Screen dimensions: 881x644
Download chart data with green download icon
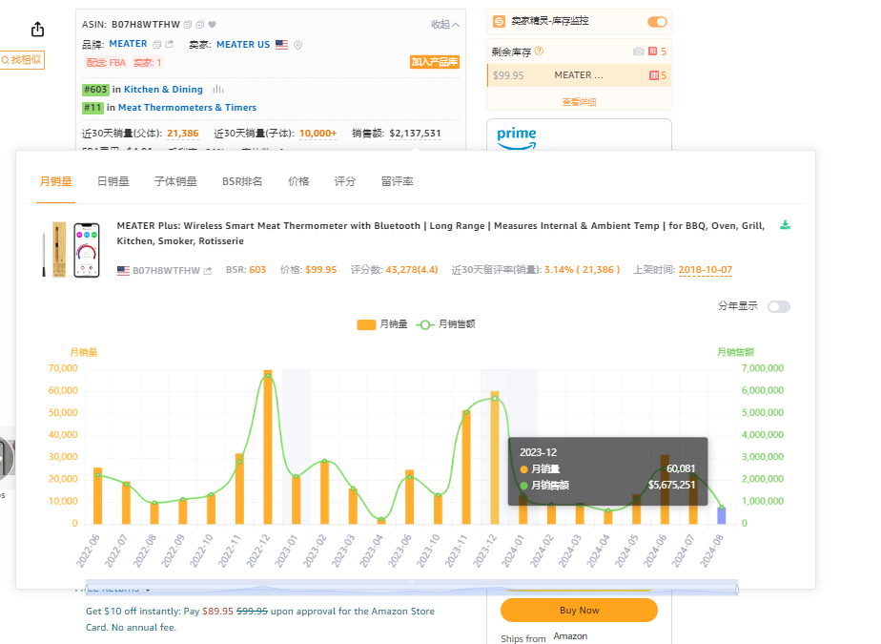click(x=786, y=225)
